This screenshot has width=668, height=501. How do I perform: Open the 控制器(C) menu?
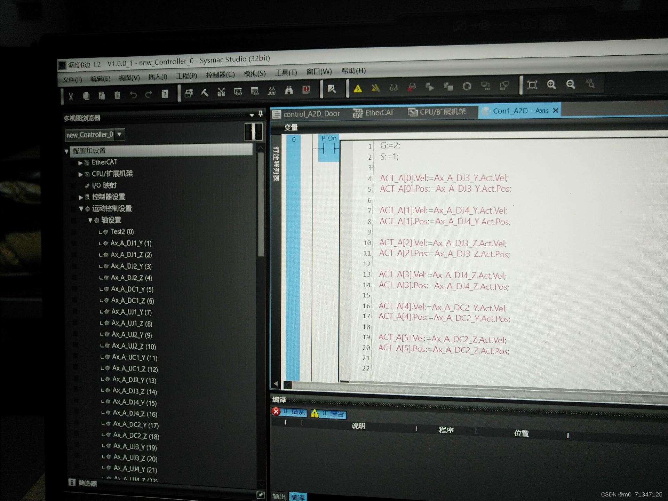coord(220,75)
